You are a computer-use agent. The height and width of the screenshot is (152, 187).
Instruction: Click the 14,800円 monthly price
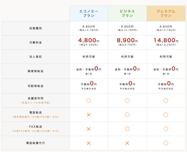point(166,40)
